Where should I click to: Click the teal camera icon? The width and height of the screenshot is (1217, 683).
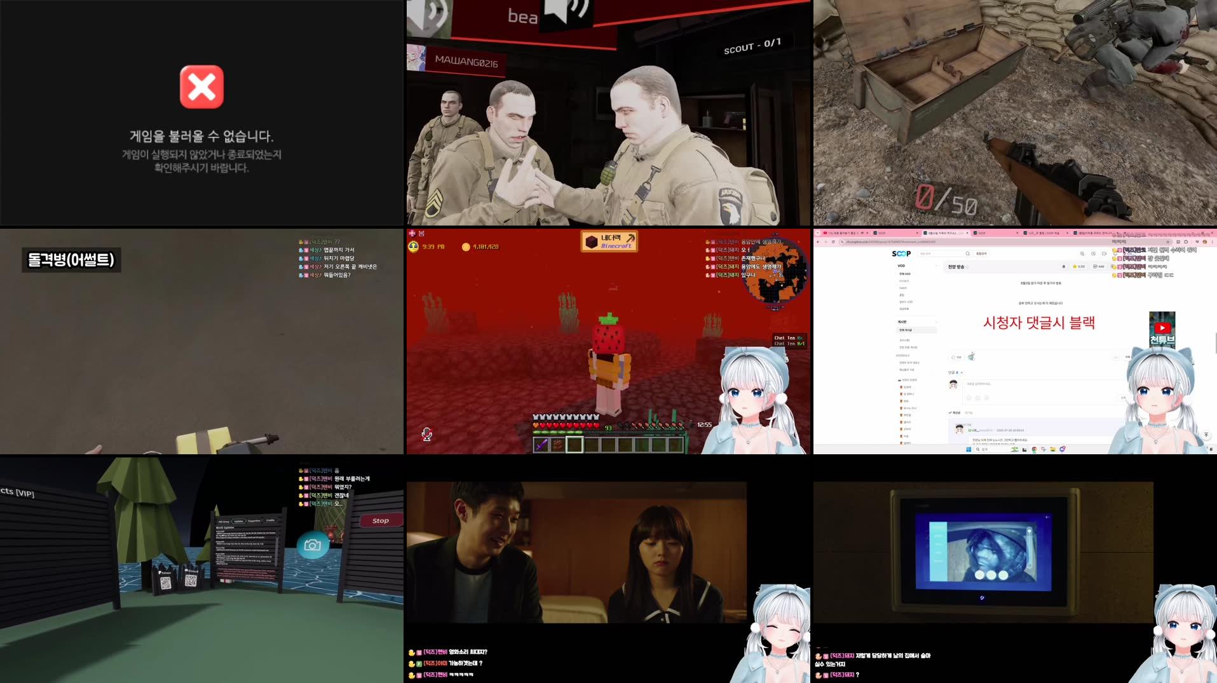pyautogui.click(x=313, y=545)
